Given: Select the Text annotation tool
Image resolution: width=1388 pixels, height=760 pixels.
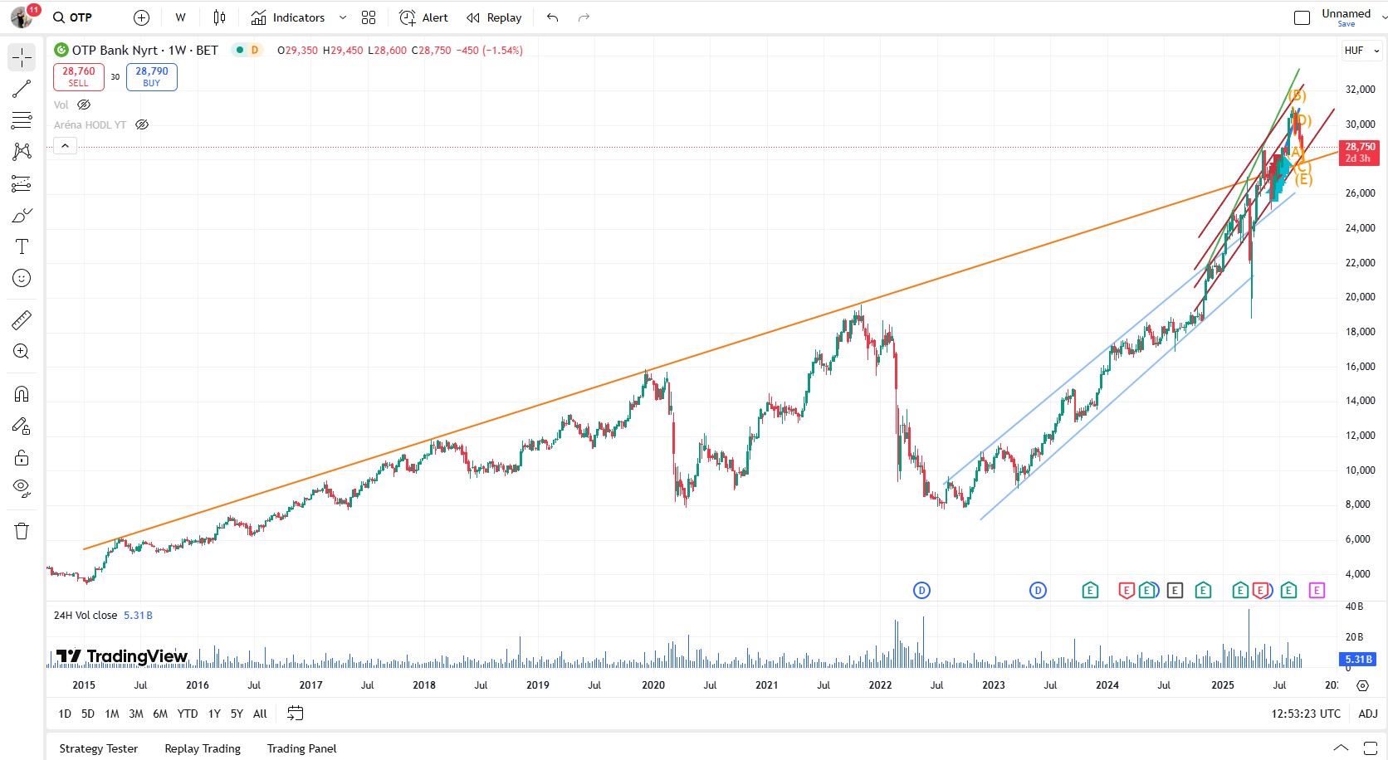Looking at the screenshot, I should 22,246.
